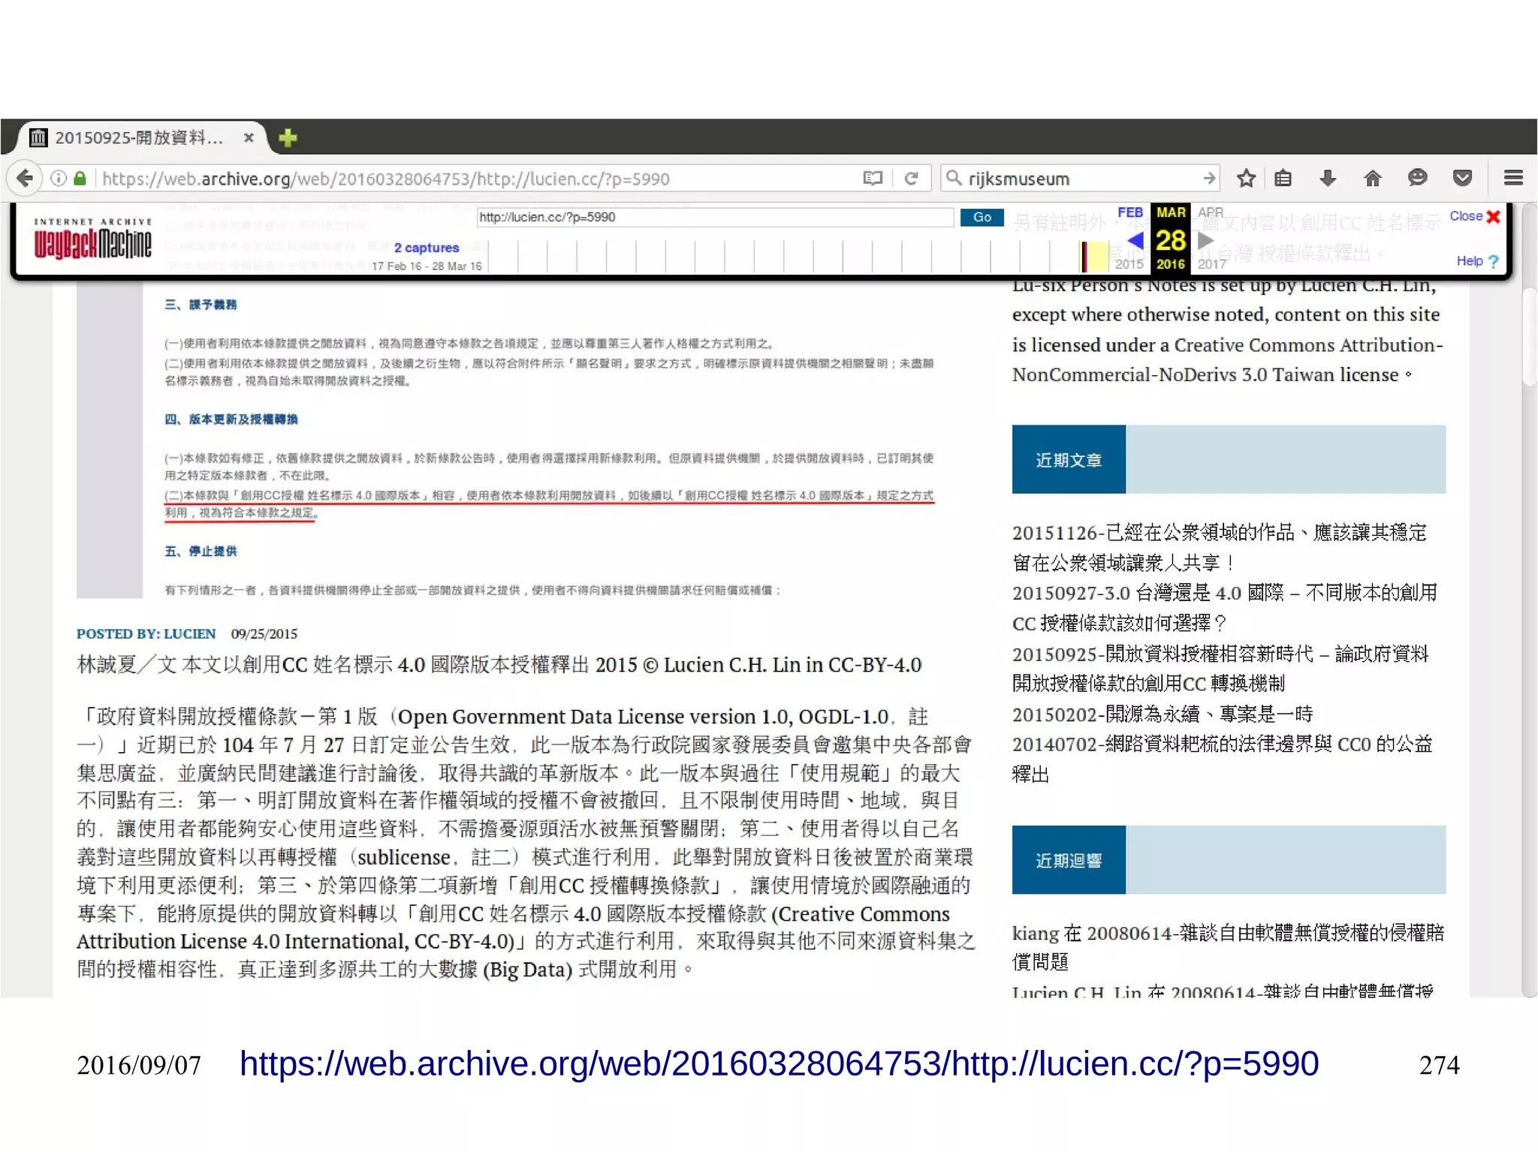Screen dimensions: 1538x1152
Task: Close the 20150925 browser tab
Action: tap(249, 137)
